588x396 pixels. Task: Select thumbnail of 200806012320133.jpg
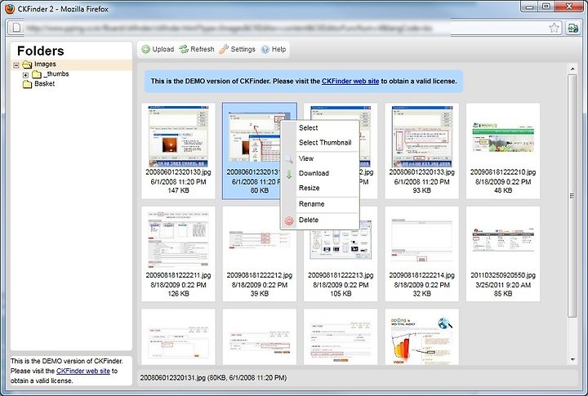(x=421, y=136)
